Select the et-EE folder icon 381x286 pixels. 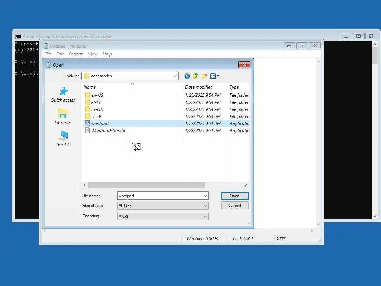87,102
